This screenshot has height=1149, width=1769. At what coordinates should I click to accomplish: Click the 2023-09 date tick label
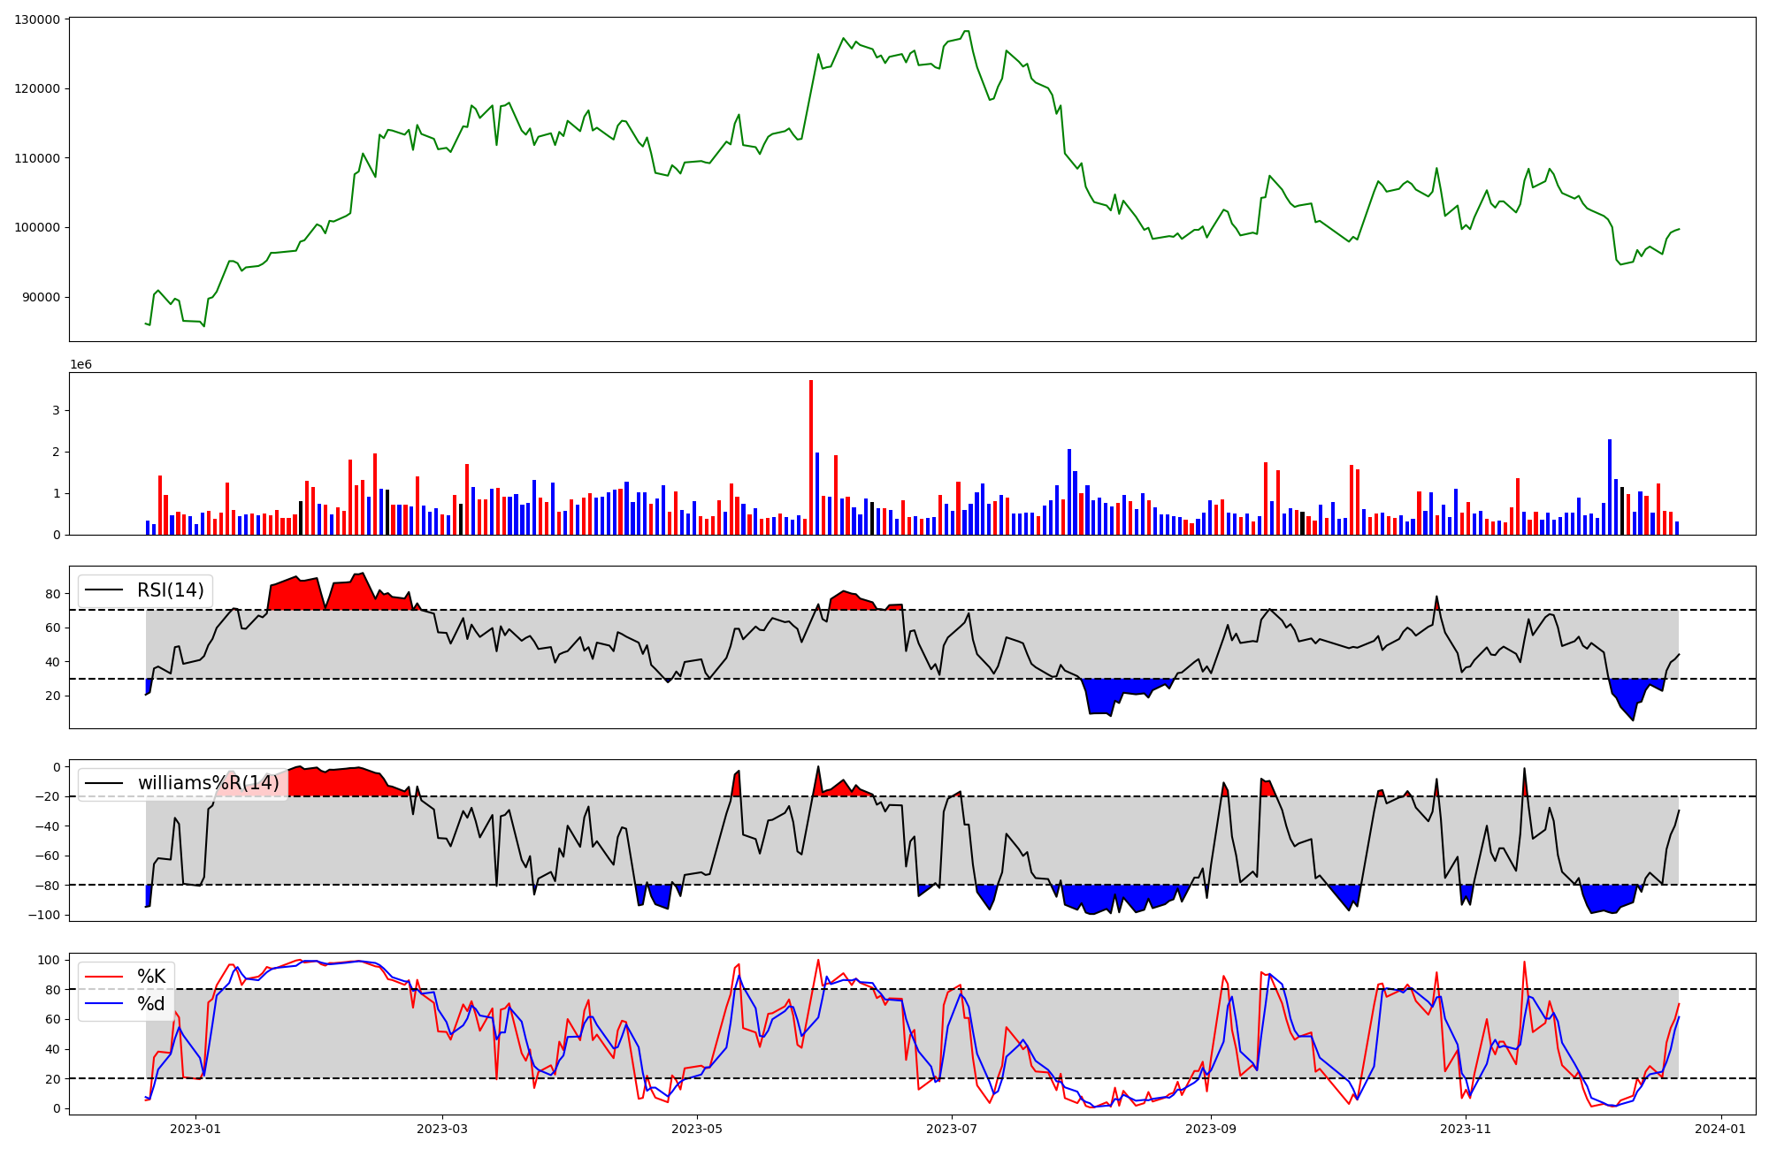point(1210,1129)
